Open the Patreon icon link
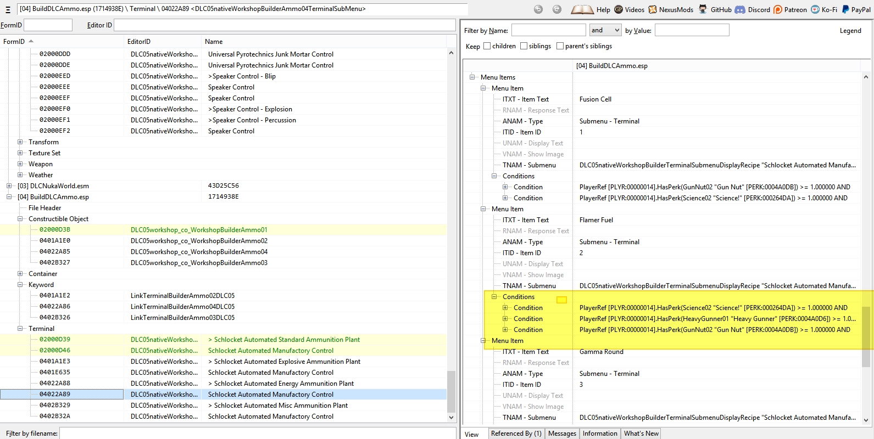The image size is (874, 439). coord(778,9)
